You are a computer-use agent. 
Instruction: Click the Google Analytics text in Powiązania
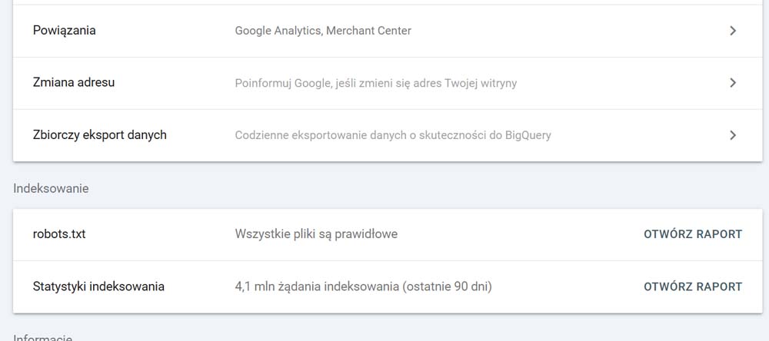tap(278, 31)
